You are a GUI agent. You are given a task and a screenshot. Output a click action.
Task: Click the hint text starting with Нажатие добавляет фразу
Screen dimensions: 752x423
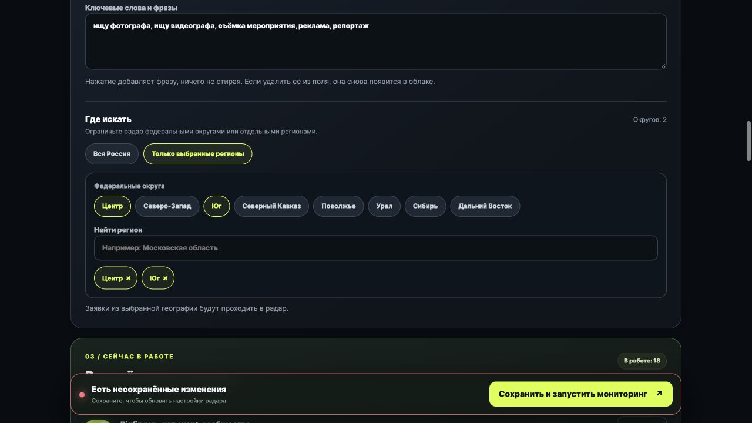coord(260,82)
